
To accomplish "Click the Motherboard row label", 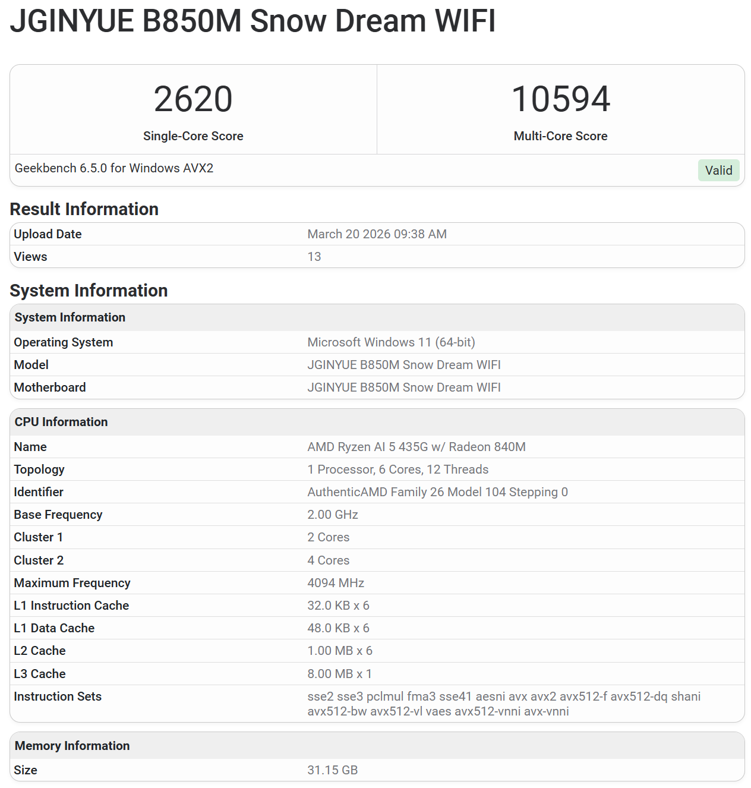I will coord(50,387).
